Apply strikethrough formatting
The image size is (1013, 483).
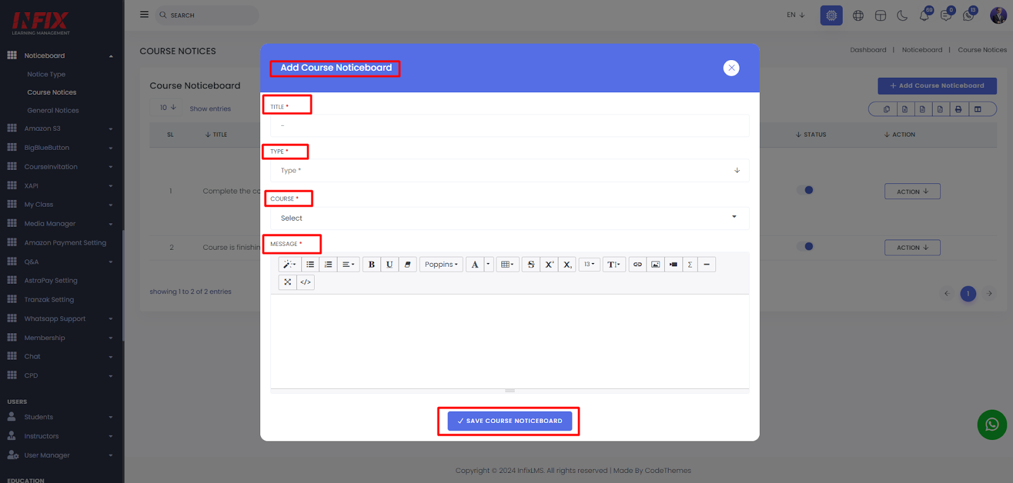coord(531,264)
